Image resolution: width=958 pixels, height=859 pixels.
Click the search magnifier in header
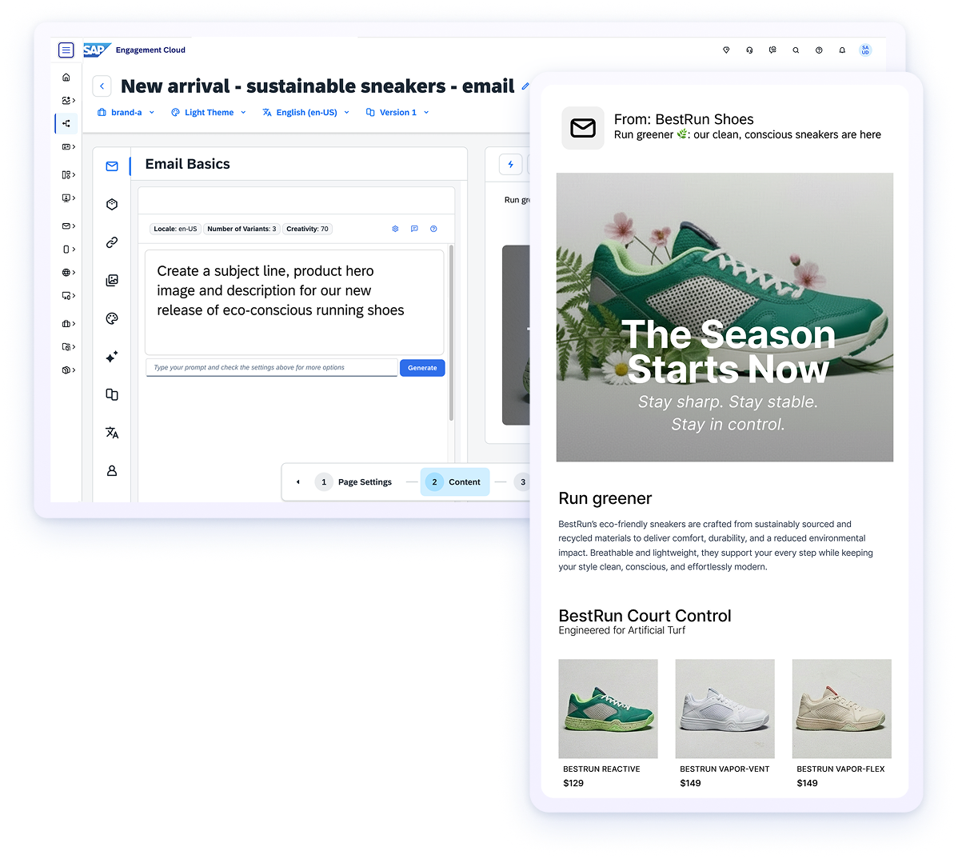(796, 50)
